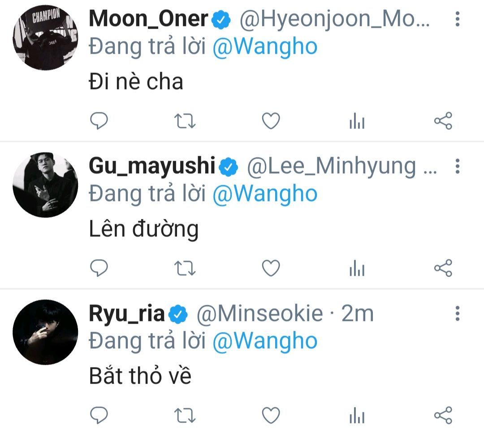Open @Wangho mention in Moon_Oner's reply
This screenshot has height=428, width=484.
pos(265,47)
